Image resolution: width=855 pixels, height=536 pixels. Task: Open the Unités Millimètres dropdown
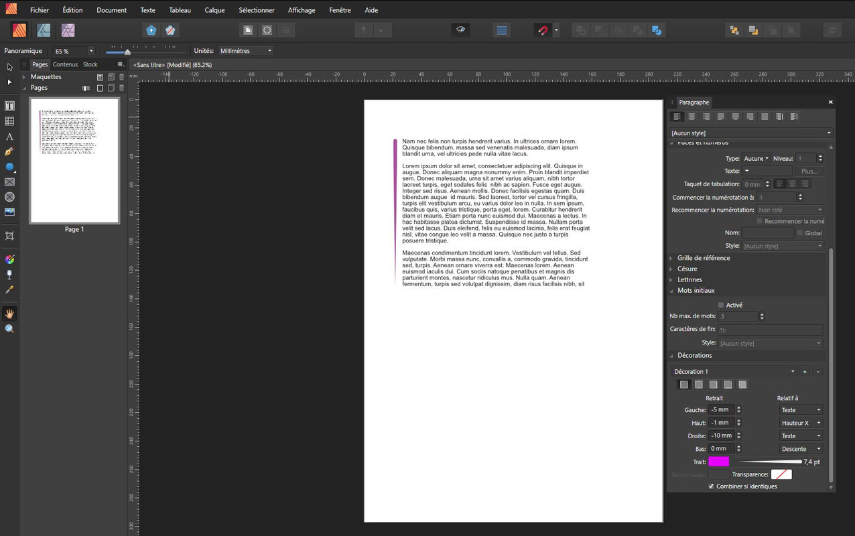coord(246,51)
